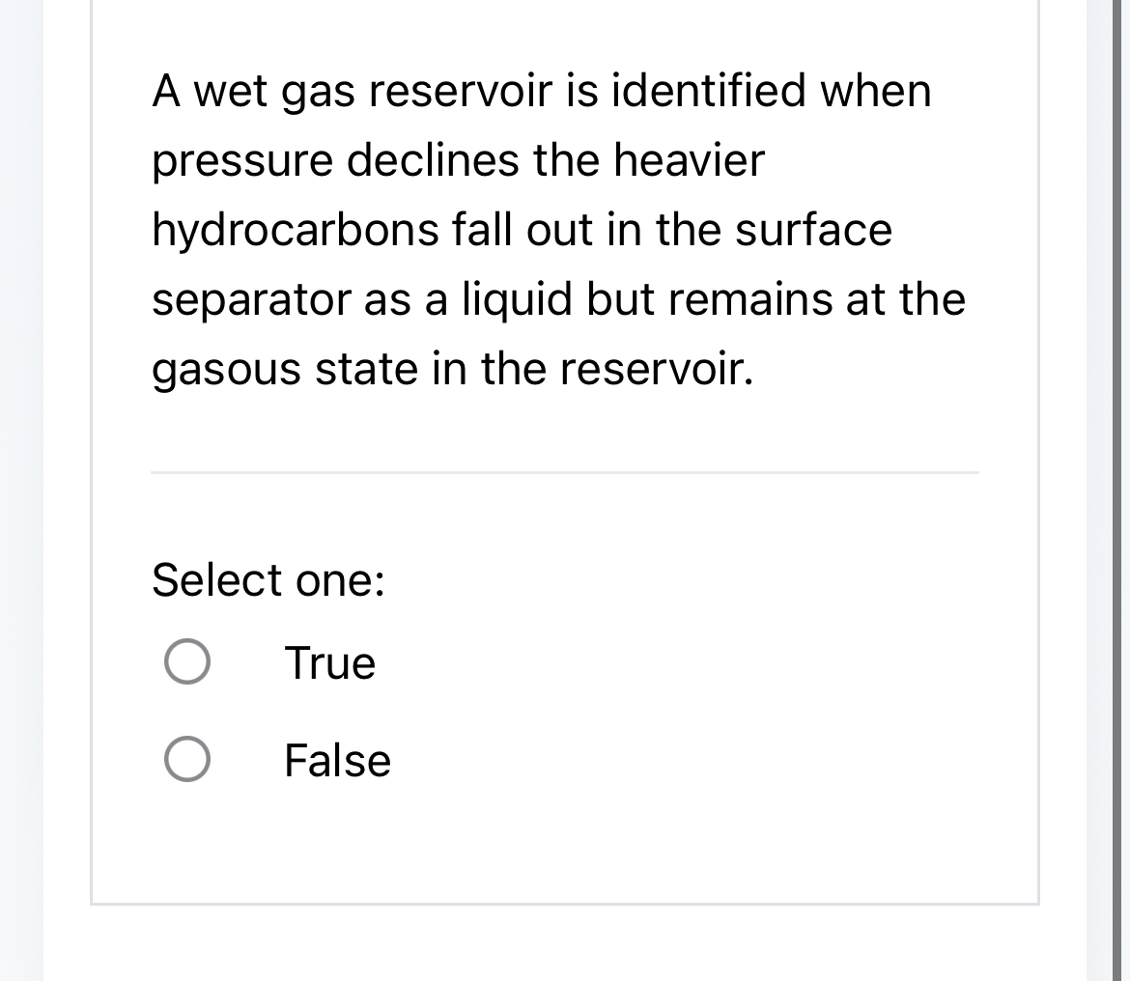Click the False answer label
This screenshot has height=981, width=1130.
click(336, 761)
